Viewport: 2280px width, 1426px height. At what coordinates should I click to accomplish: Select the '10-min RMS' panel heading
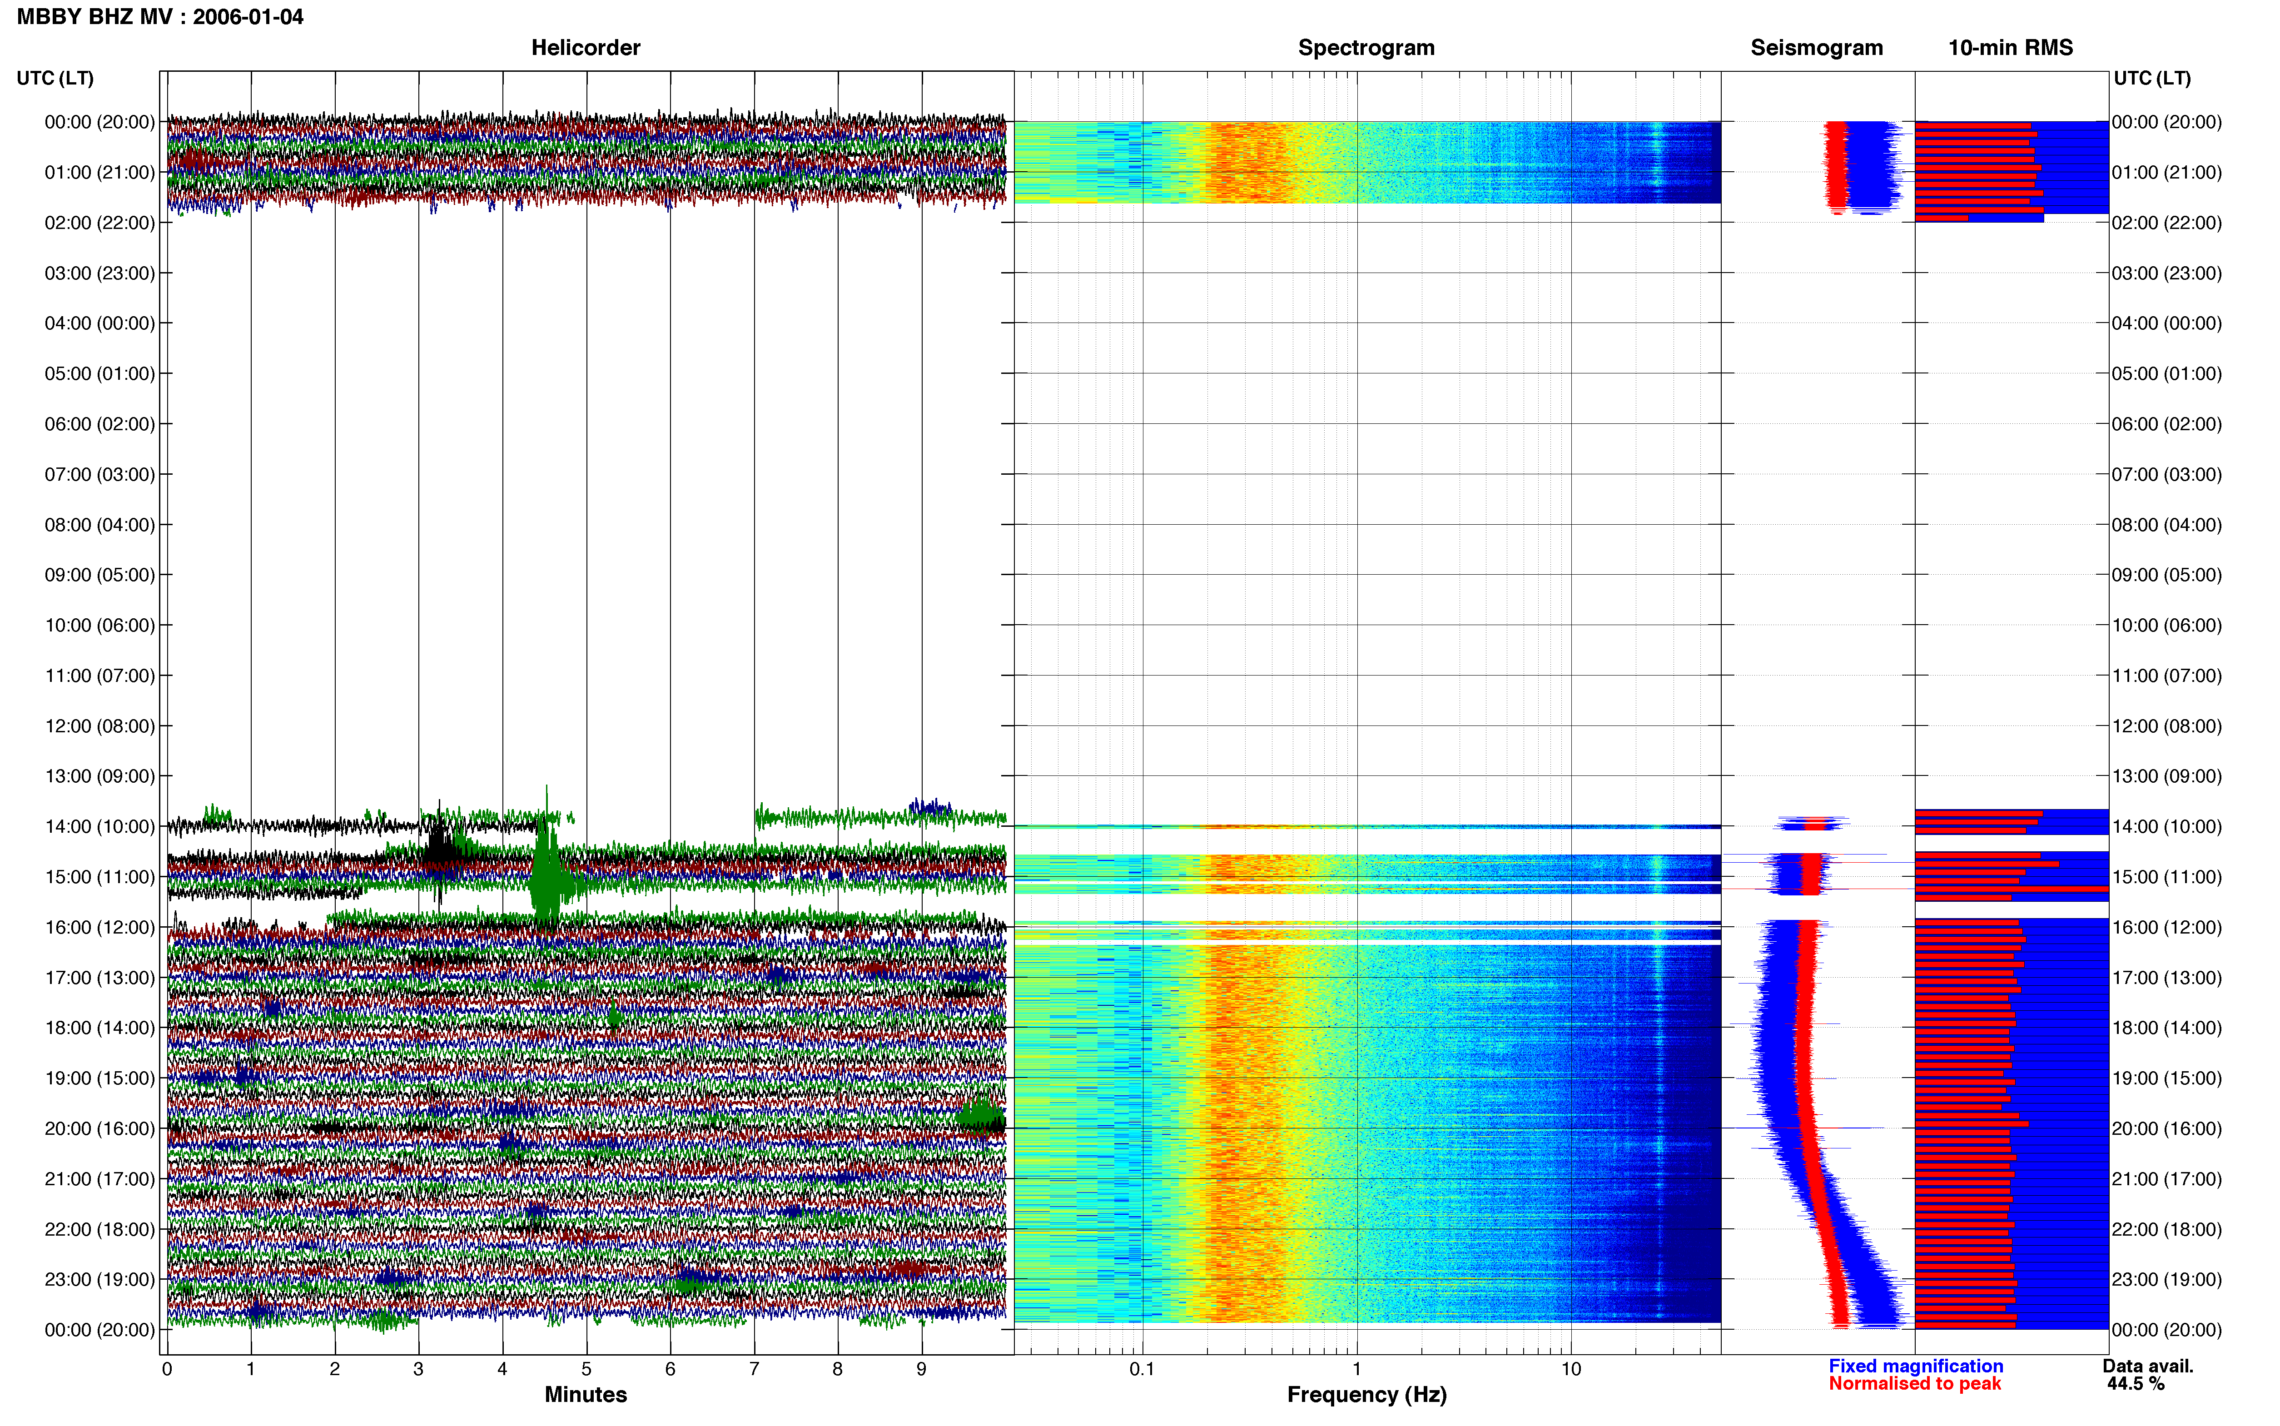point(2010,47)
